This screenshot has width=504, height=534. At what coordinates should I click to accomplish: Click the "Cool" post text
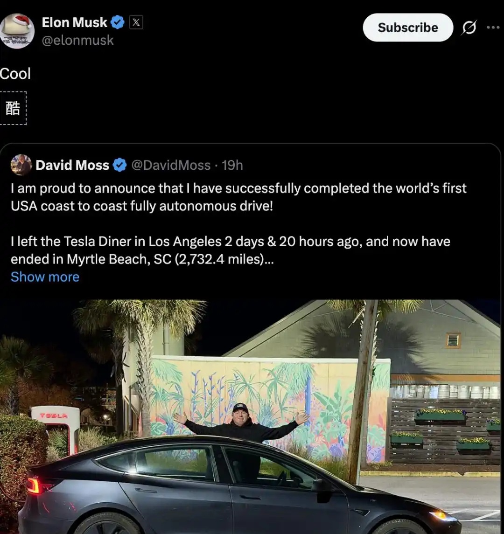click(x=15, y=74)
